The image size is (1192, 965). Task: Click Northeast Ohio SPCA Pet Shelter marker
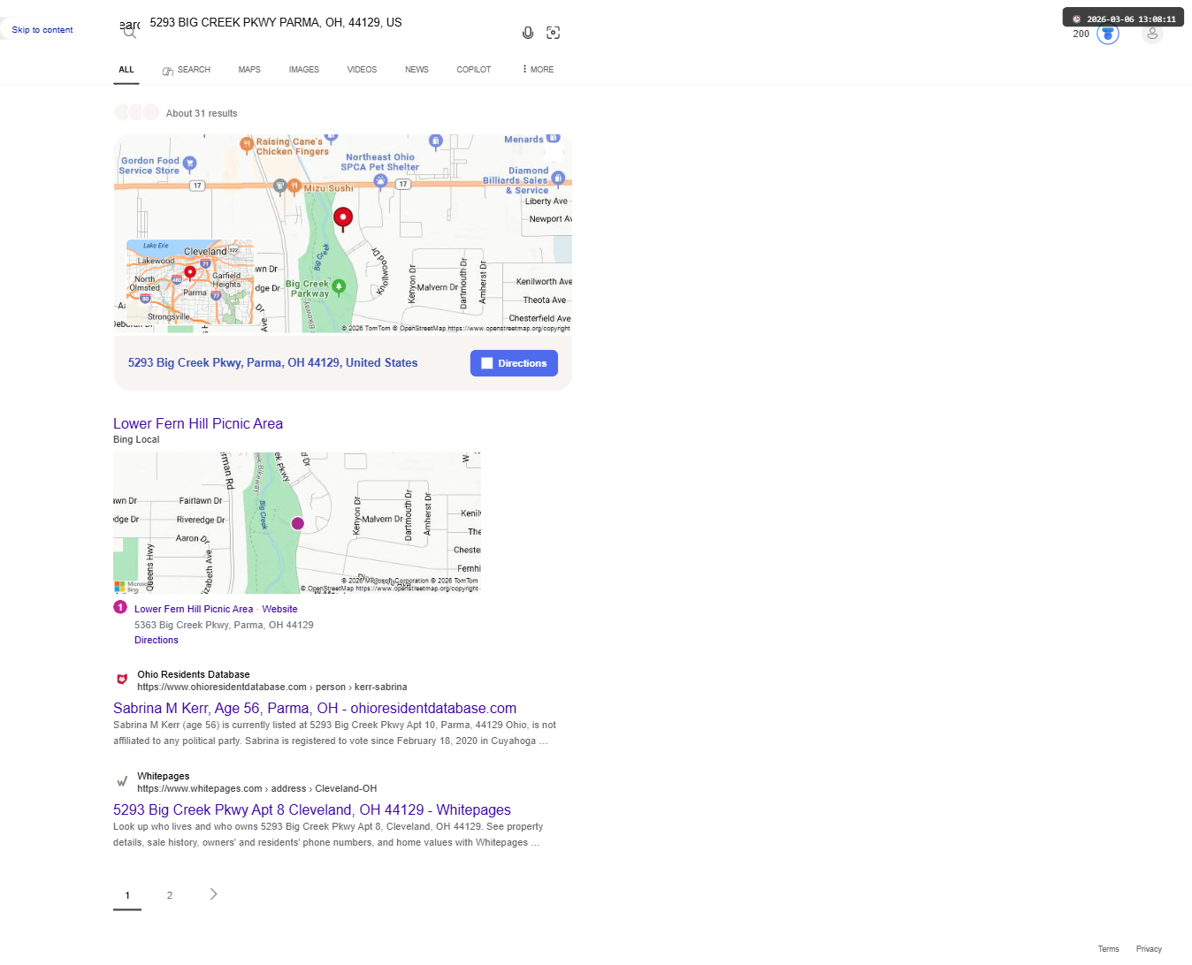pyautogui.click(x=380, y=181)
